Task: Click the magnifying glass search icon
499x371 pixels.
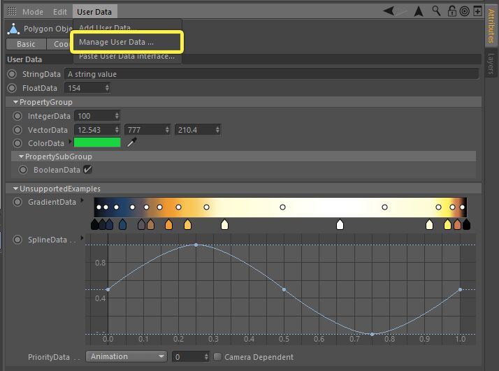Action: (436, 11)
